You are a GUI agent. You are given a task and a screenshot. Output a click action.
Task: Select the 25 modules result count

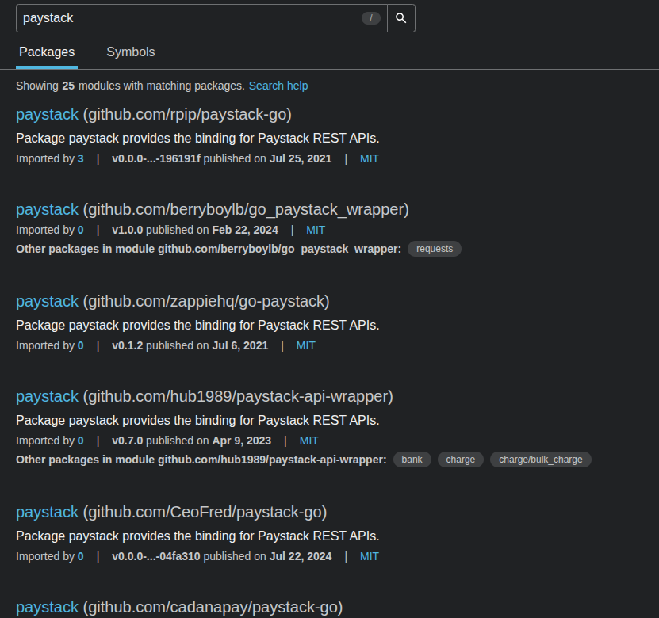[x=68, y=86]
